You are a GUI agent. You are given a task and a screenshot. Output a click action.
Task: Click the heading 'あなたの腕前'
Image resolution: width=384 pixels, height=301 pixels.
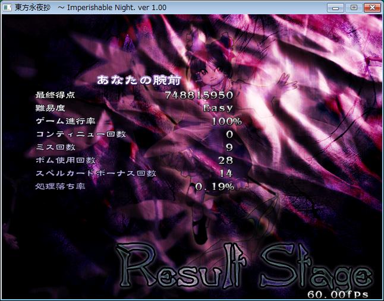click(139, 80)
